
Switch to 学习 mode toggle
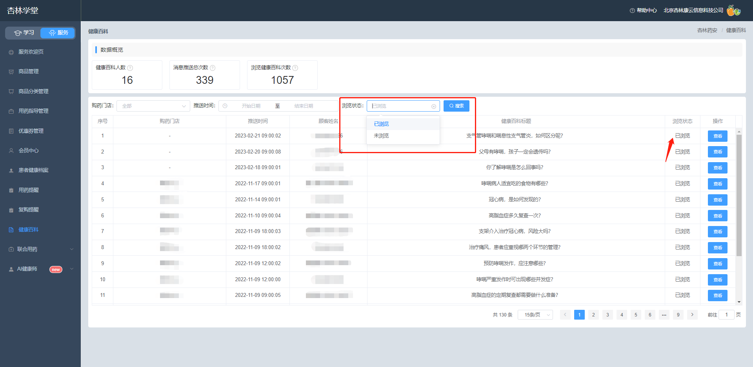click(24, 33)
